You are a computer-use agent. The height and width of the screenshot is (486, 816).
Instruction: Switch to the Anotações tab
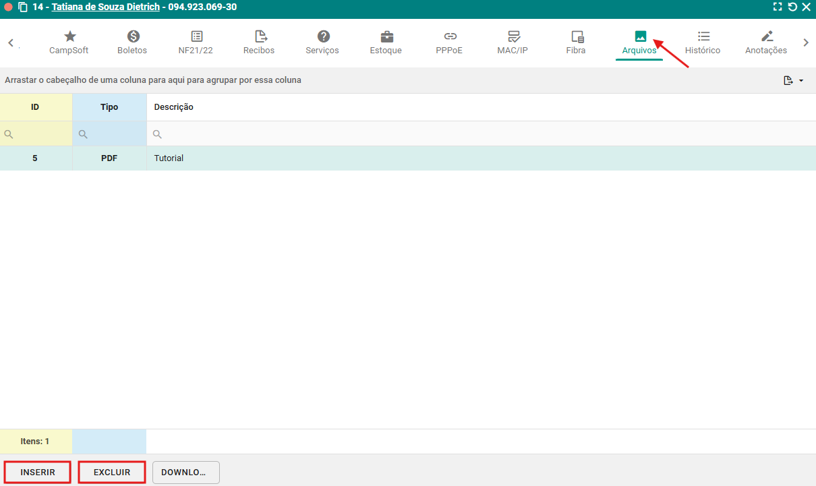766,42
